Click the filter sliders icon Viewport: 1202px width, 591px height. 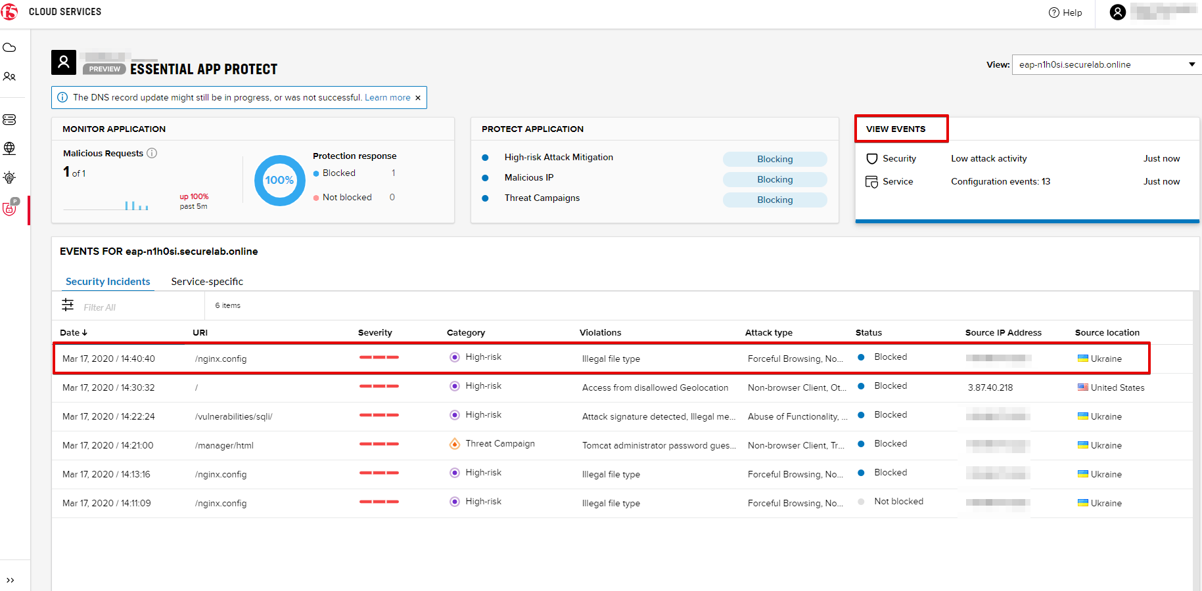pyautogui.click(x=68, y=305)
